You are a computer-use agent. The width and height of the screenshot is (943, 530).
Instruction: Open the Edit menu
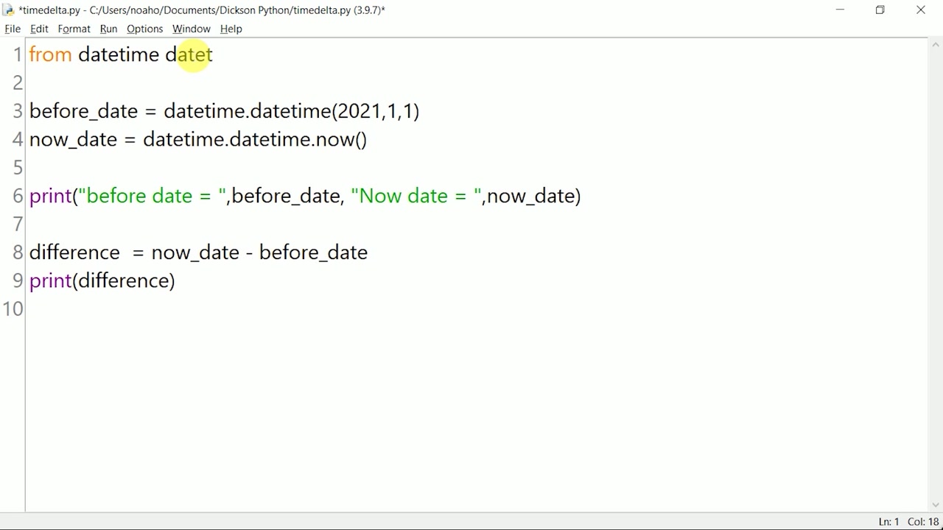tap(39, 29)
